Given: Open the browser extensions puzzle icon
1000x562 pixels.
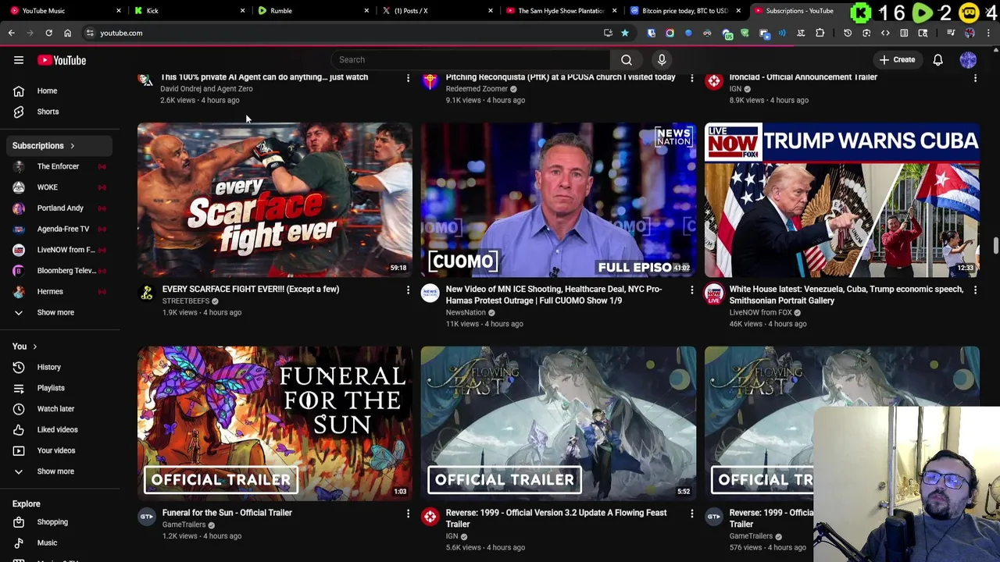Looking at the screenshot, I should [820, 33].
